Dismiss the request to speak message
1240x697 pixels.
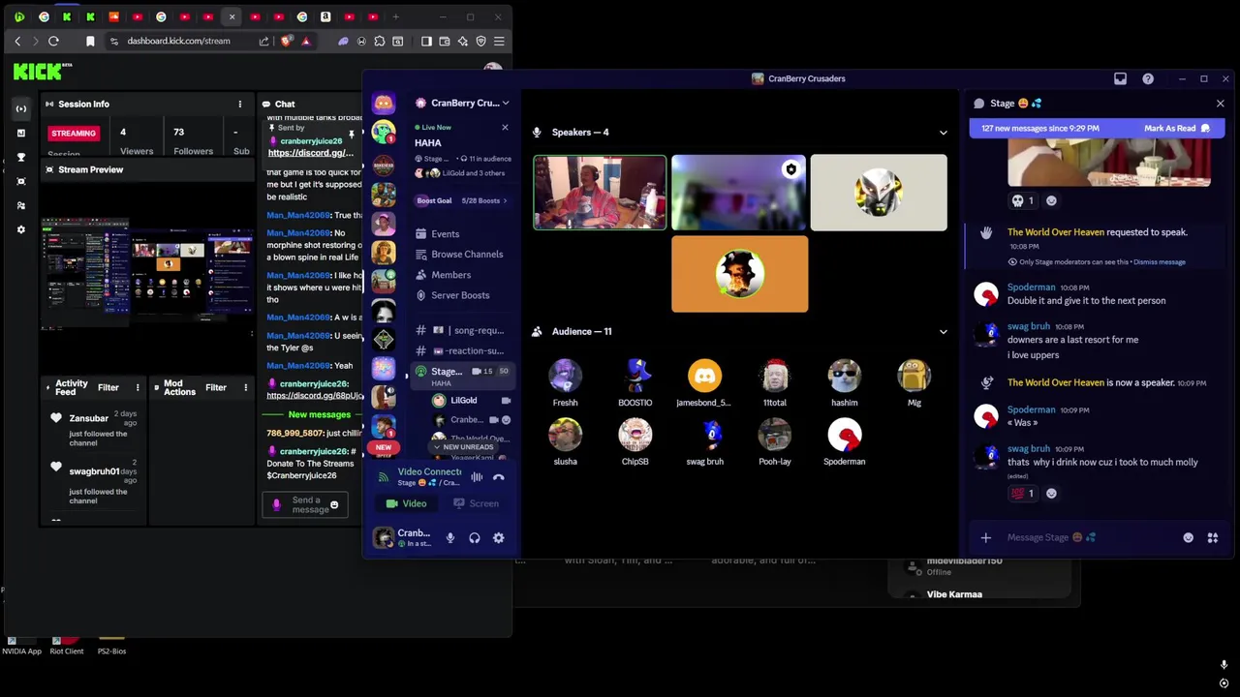pyautogui.click(x=1159, y=262)
